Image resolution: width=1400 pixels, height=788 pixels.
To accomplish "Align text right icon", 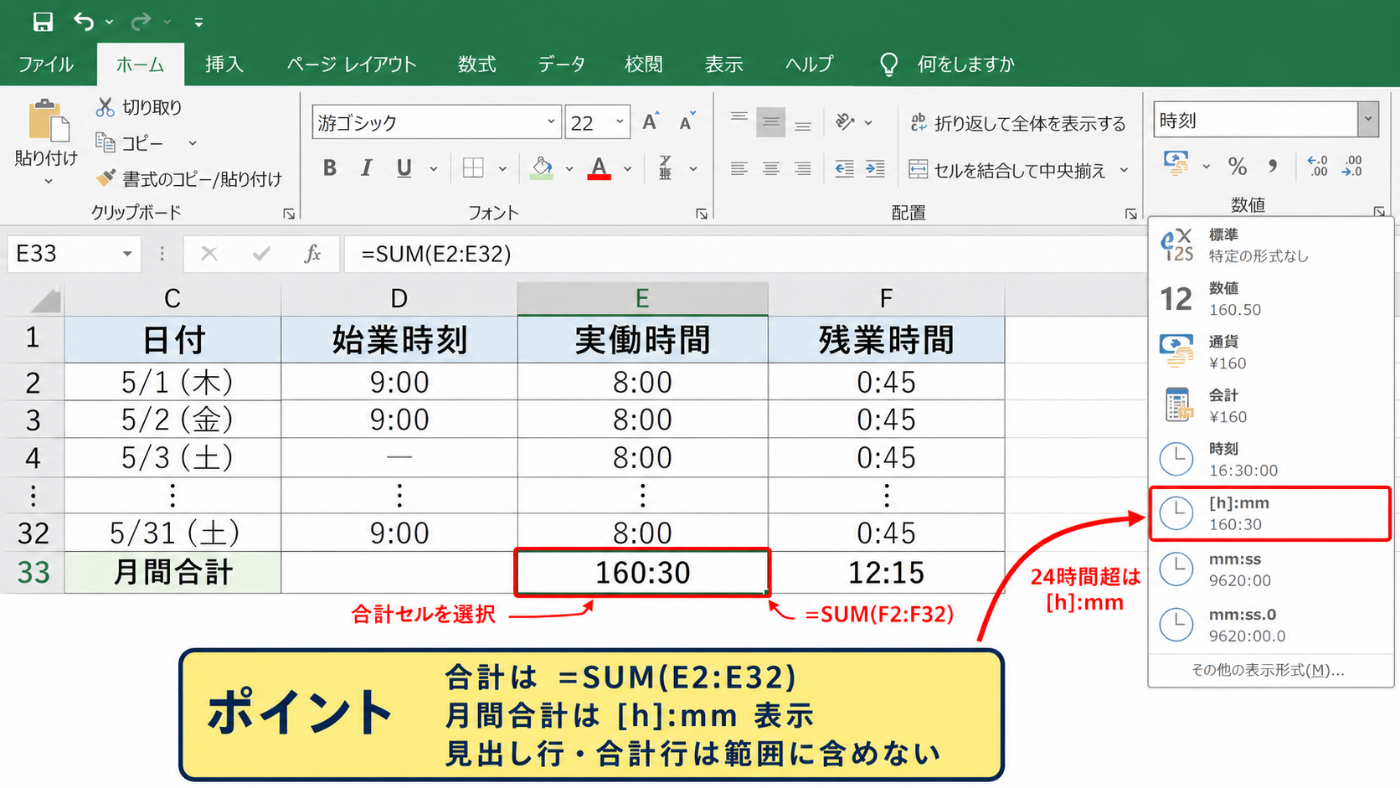I will [x=803, y=169].
